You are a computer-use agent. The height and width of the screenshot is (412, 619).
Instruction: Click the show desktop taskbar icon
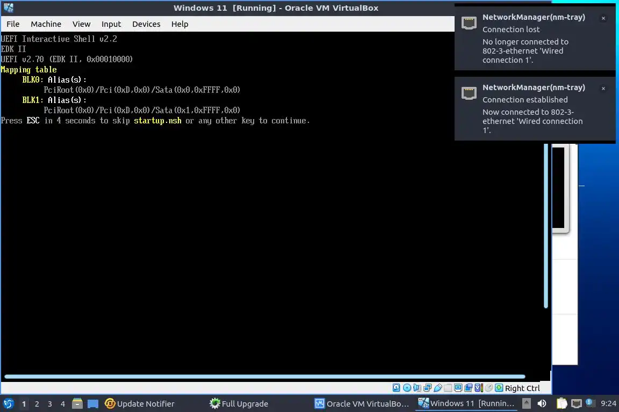(93, 404)
